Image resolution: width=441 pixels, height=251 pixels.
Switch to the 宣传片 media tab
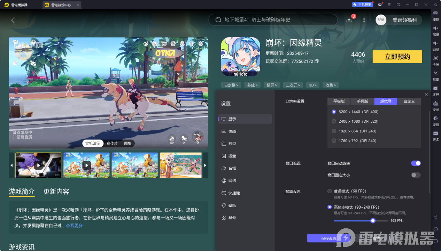pos(113,143)
